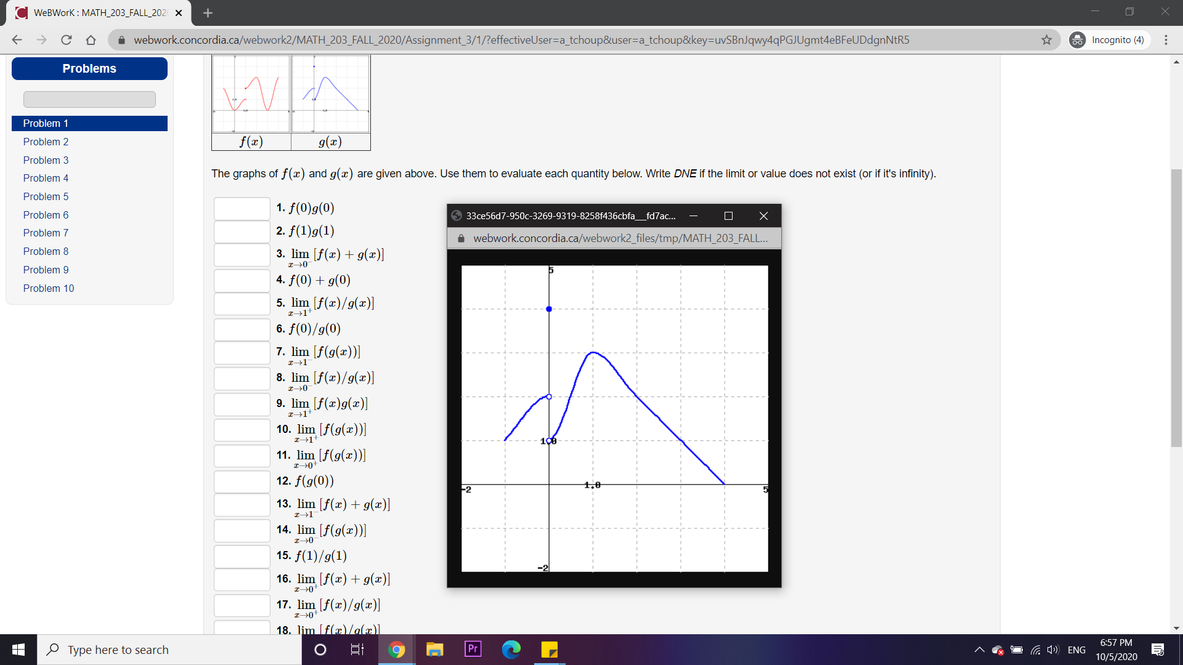Viewport: 1183px width, 665px height.
Task: Bookmark this page with the star icon
Action: 1046,39
